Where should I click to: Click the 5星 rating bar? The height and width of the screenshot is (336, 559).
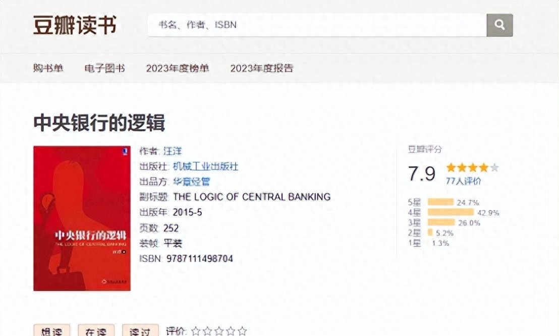tap(440, 202)
